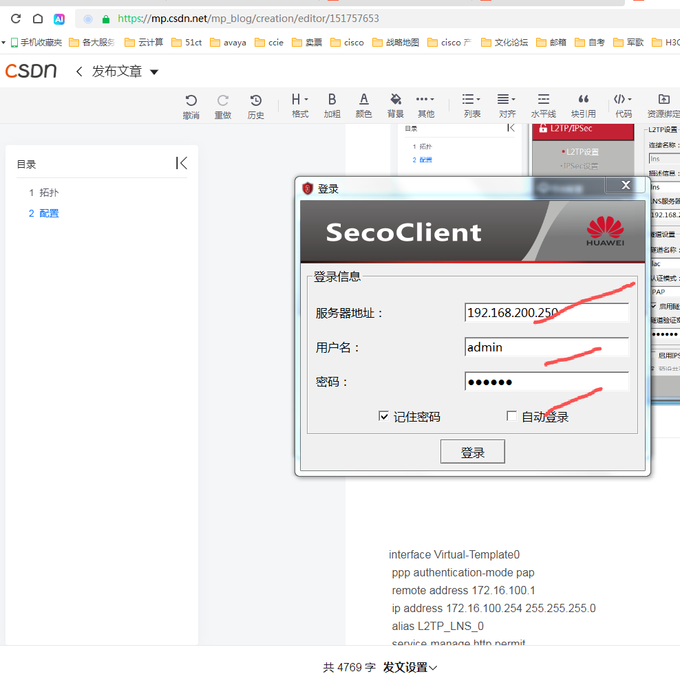Click the 登录 login button

pos(472,451)
